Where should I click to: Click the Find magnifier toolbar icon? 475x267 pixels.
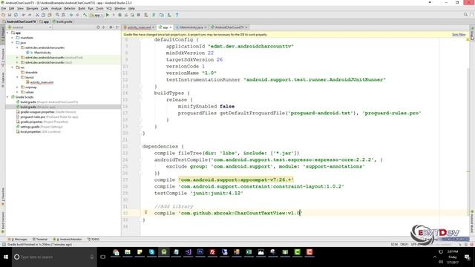[x=57, y=15]
